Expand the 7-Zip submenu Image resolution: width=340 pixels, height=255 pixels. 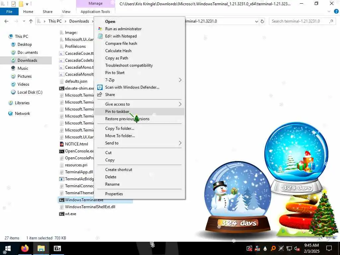pos(140,80)
